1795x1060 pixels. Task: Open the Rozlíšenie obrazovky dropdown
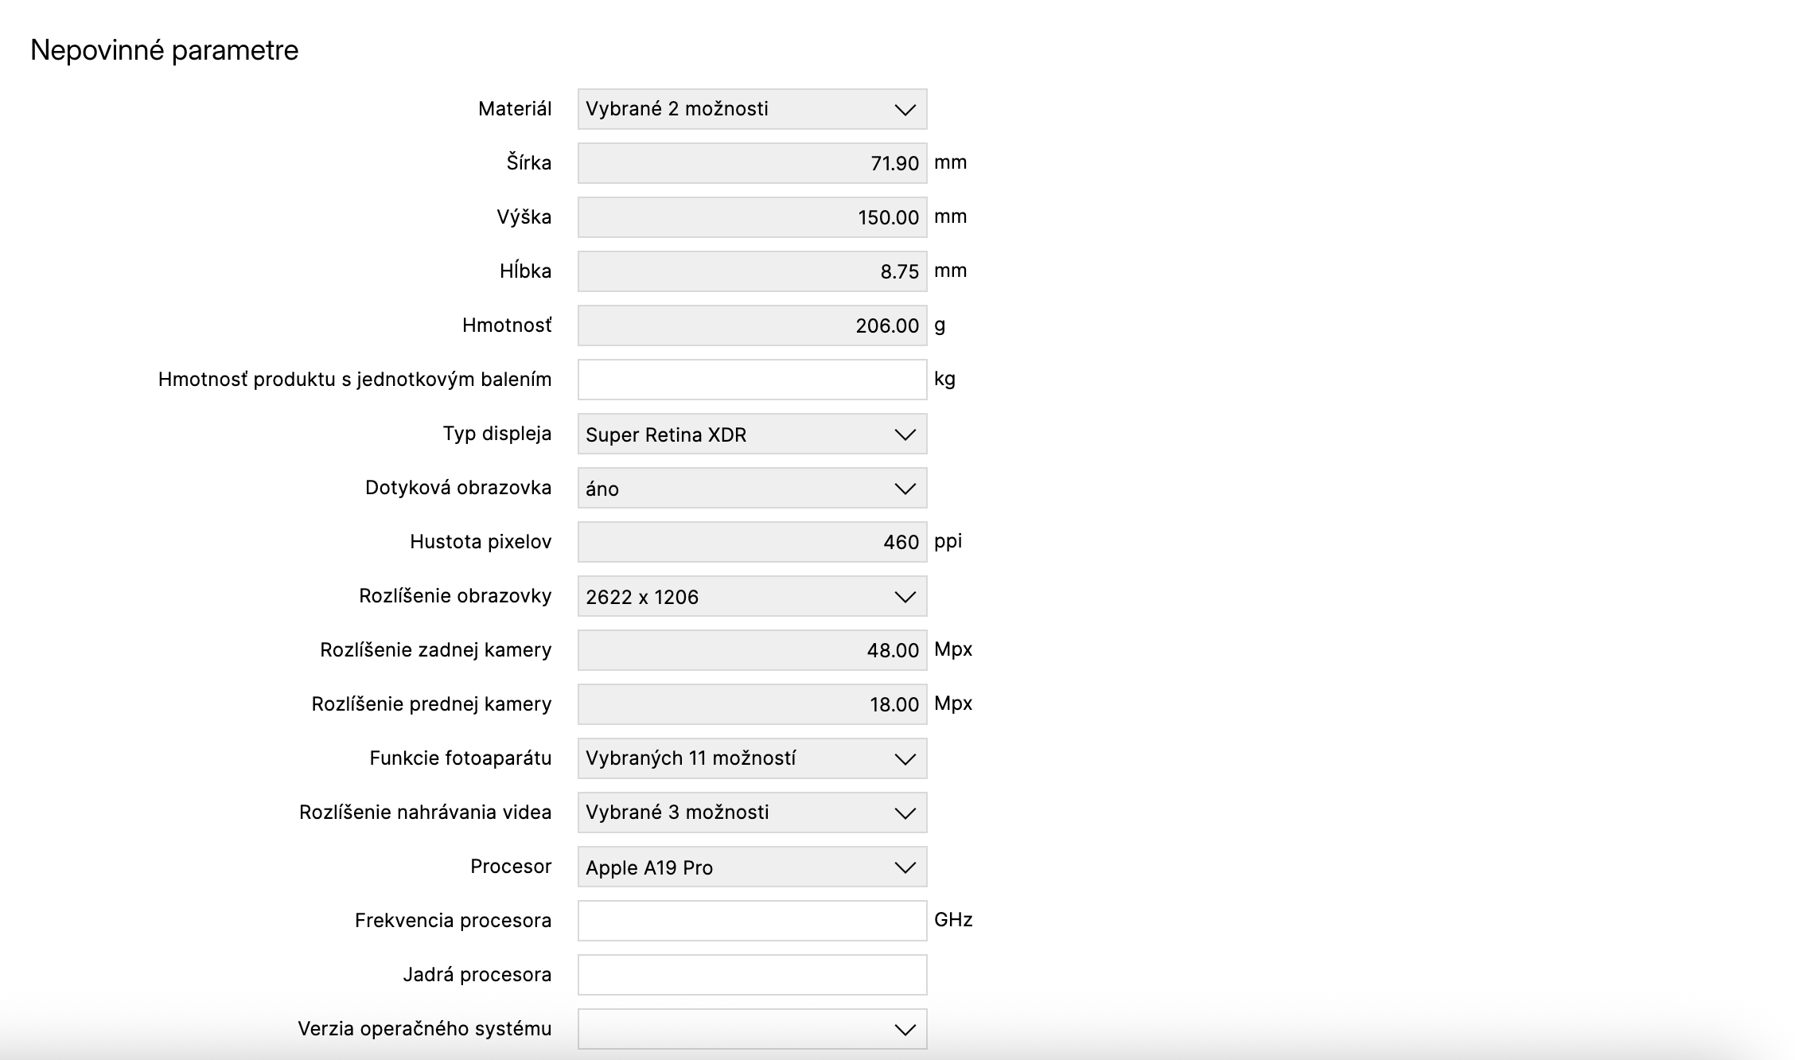point(751,596)
